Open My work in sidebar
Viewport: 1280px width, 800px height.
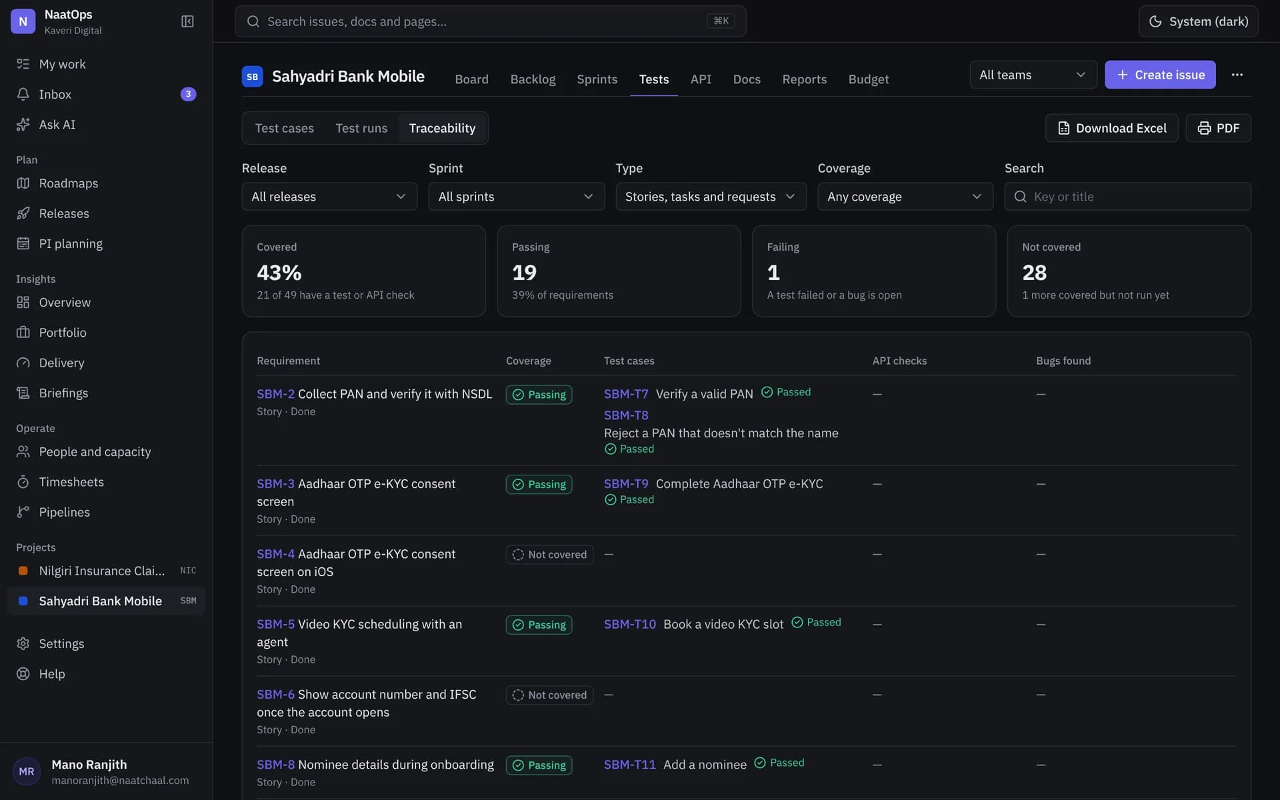pos(107,64)
